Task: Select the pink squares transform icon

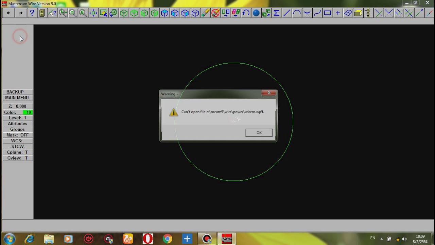Action: coord(236,13)
